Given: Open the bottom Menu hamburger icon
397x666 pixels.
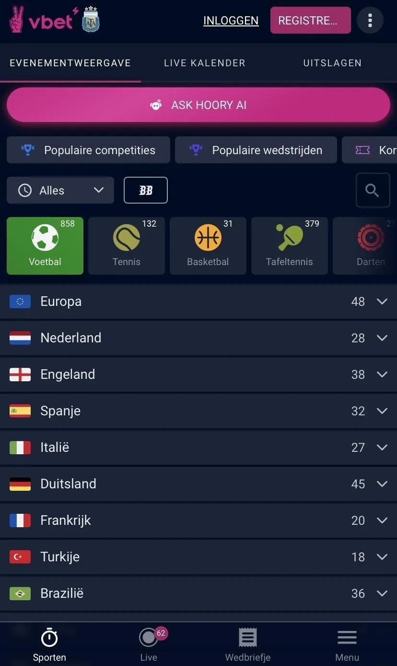Looking at the screenshot, I should 347,644.
